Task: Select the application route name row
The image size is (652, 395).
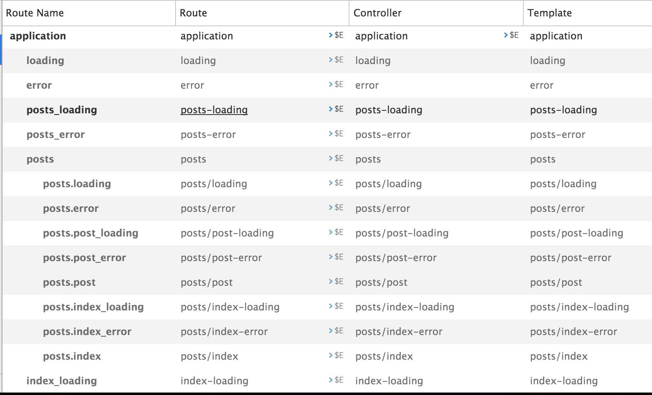Action: click(38, 36)
